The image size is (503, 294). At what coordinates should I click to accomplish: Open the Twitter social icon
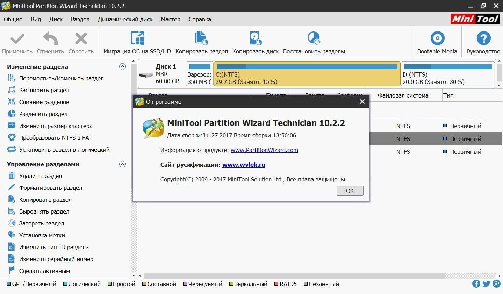click(x=486, y=284)
